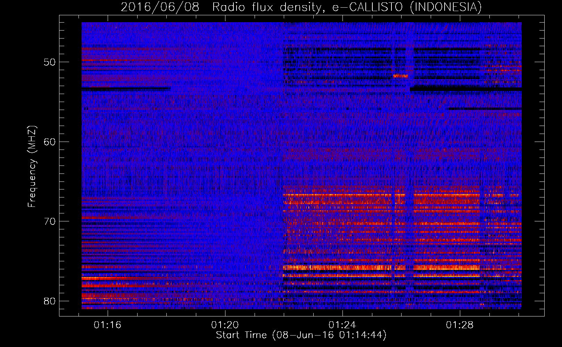
Task: Click the 01:20 time tick label
Action: (x=225, y=325)
